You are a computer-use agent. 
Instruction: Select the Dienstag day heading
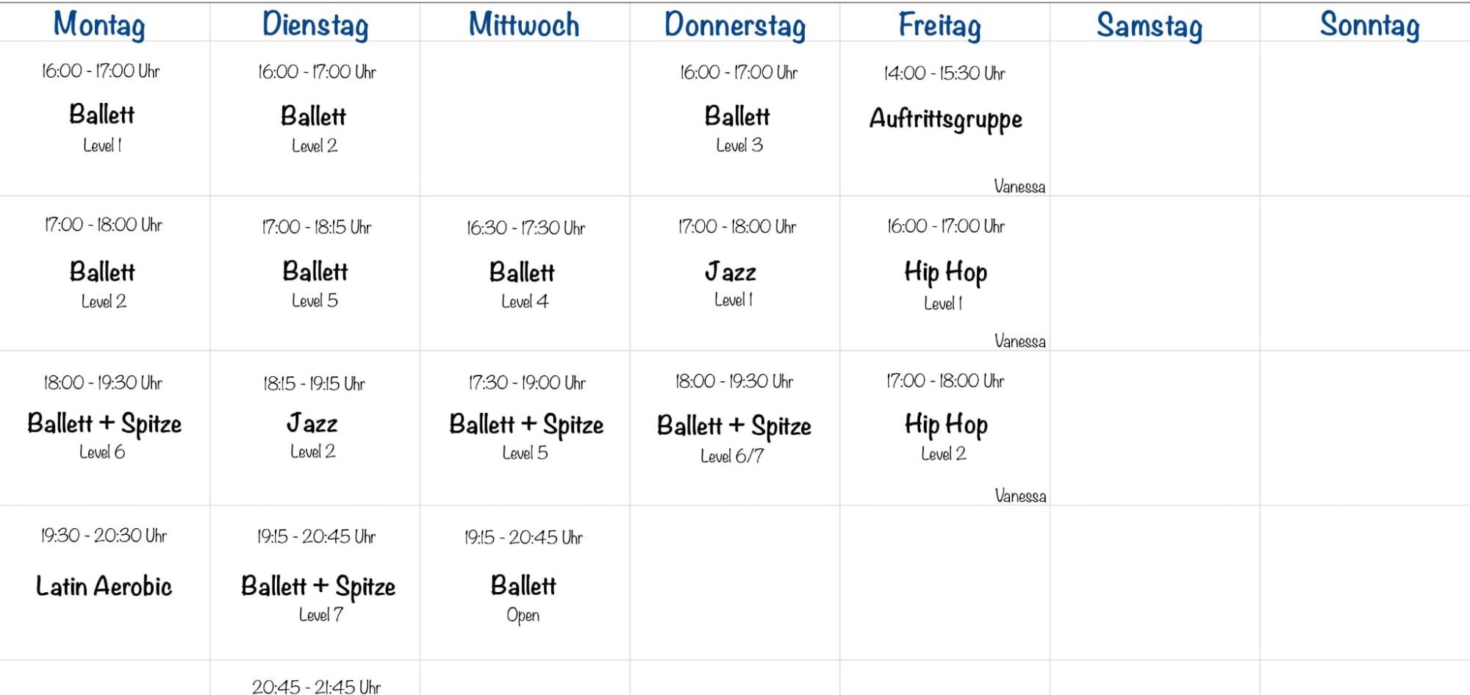[315, 24]
